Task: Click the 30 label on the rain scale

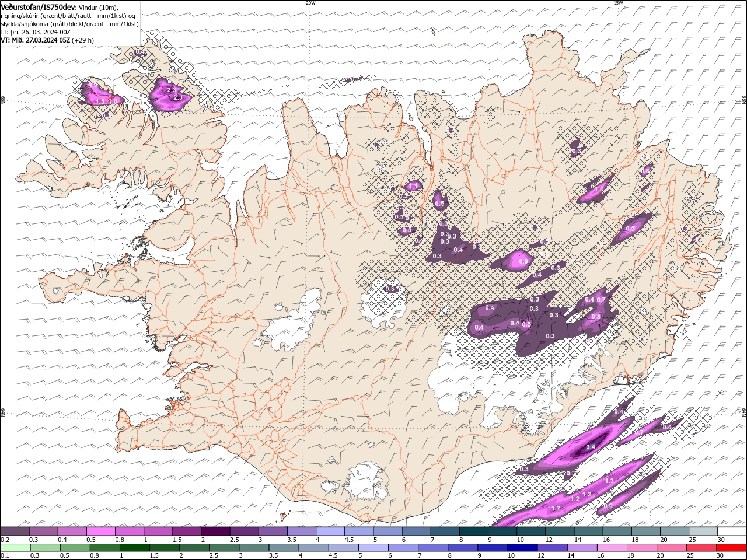Action: [x=720, y=556]
